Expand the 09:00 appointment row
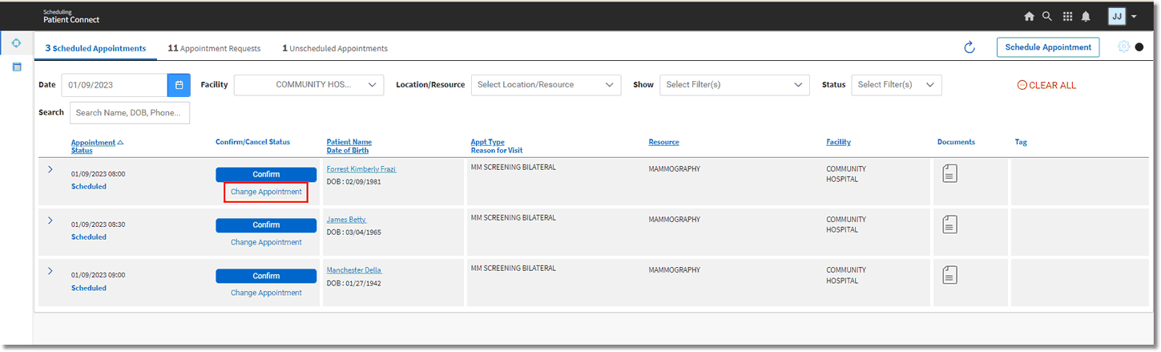 [50, 271]
